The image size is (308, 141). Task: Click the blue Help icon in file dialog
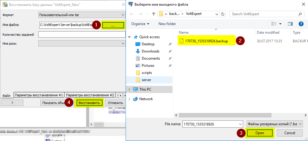coord(301,24)
